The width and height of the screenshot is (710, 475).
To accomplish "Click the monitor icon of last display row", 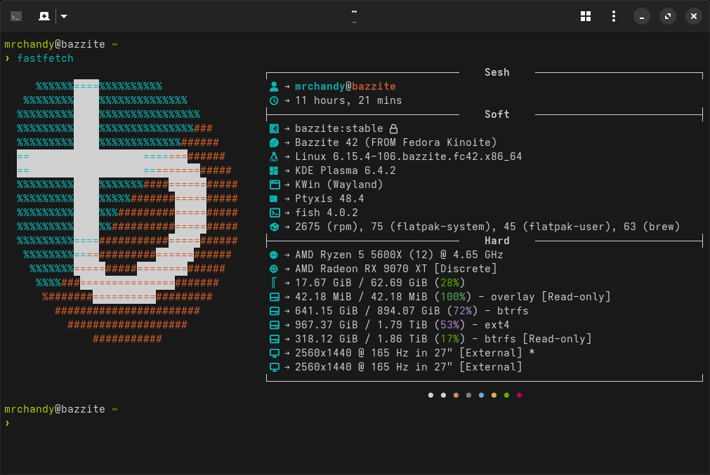I will [275, 368].
